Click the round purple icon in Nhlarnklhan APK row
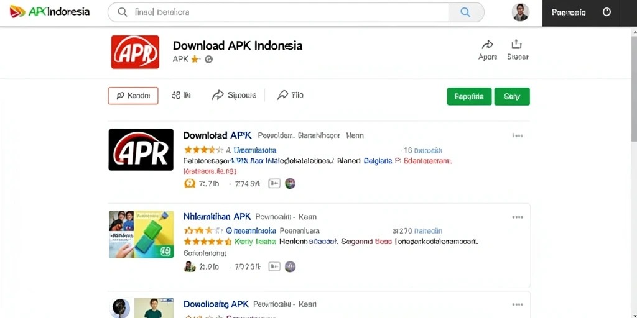Viewport: 637px width, 318px height. [290, 266]
